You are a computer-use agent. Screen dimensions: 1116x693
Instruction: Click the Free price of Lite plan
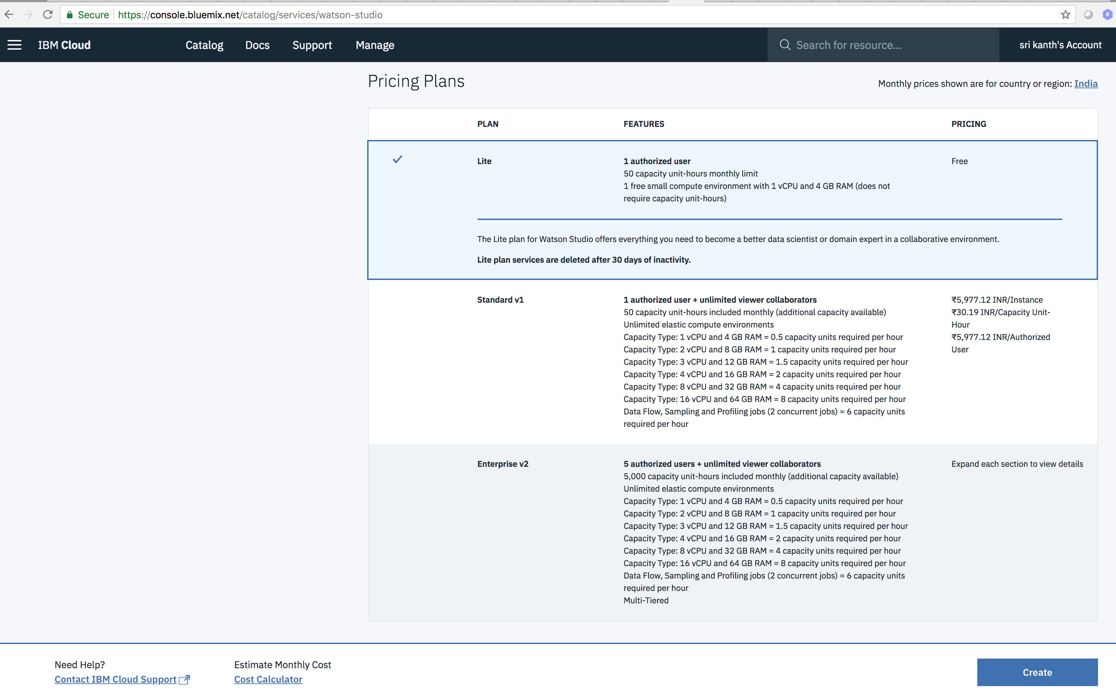960,161
